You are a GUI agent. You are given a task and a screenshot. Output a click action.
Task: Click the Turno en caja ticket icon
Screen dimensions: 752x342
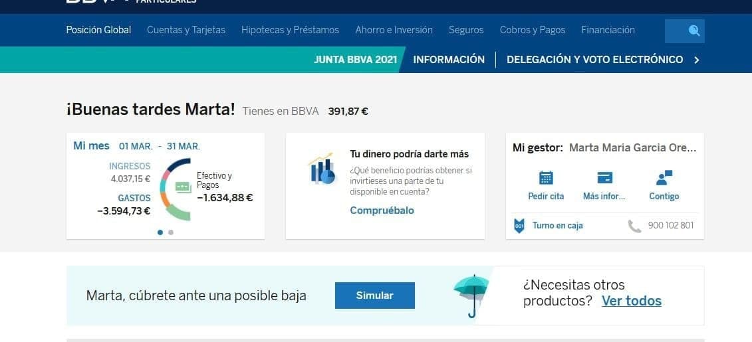(519, 226)
